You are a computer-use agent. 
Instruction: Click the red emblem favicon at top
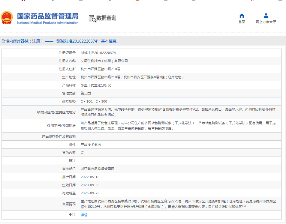tap(137, 1)
